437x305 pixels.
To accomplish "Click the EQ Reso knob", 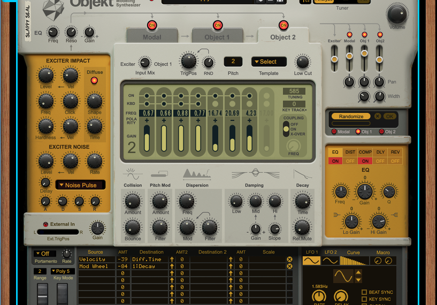I will coord(71,32).
